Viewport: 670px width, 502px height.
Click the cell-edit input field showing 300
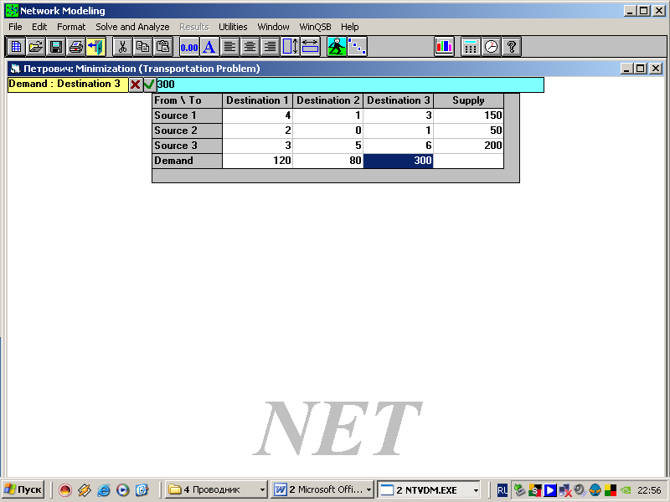pos(350,85)
